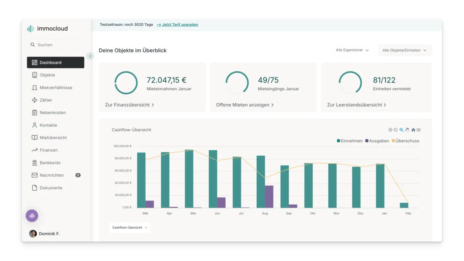This screenshot has width=464, height=261.
Task: Click the August Ausgaben purple bar
Action: (269, 197)
